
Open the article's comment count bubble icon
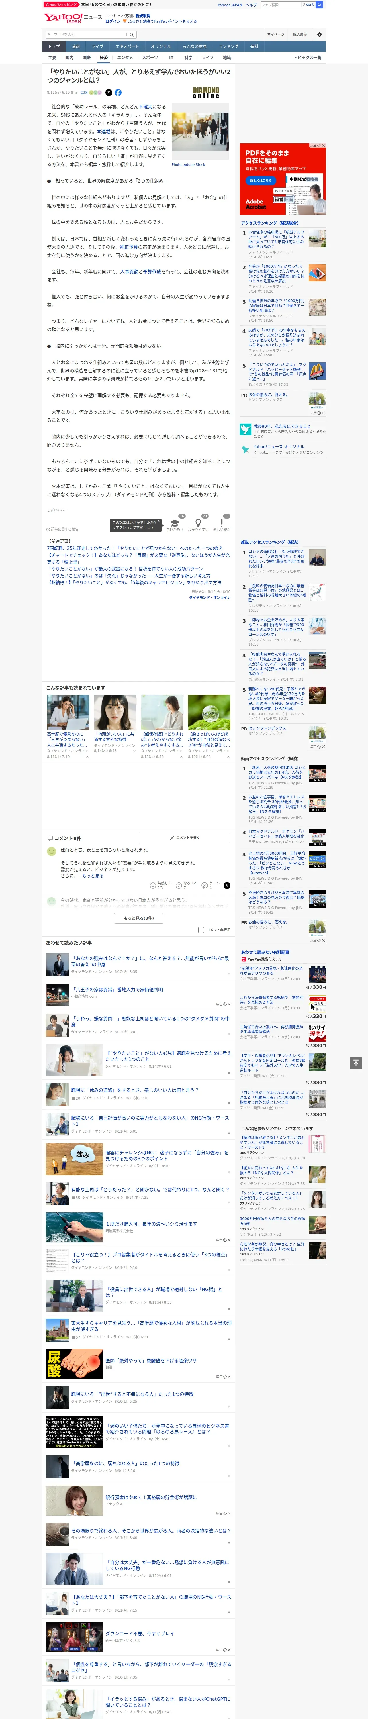[84, 93]
